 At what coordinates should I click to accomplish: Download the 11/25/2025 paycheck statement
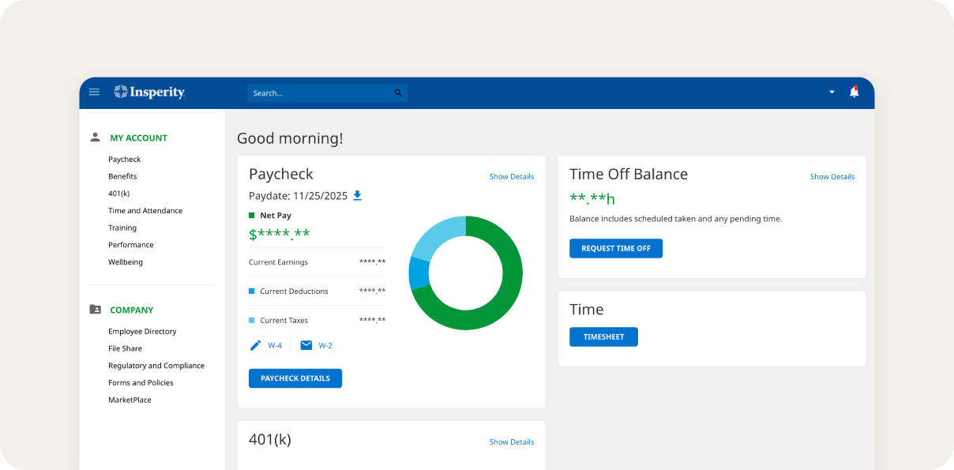point(357,195)
